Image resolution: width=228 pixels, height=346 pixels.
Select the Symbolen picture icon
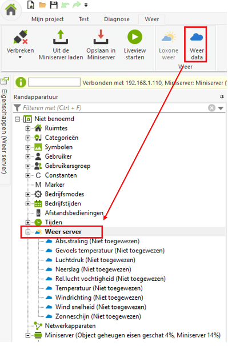point(38,147)
